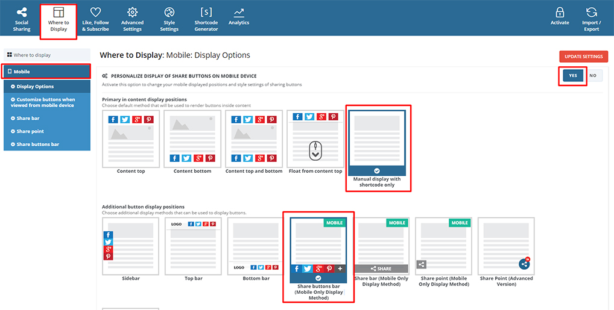Open Share bar submenu item
Viewport: 614px width, 310px height.
(28, 118)
